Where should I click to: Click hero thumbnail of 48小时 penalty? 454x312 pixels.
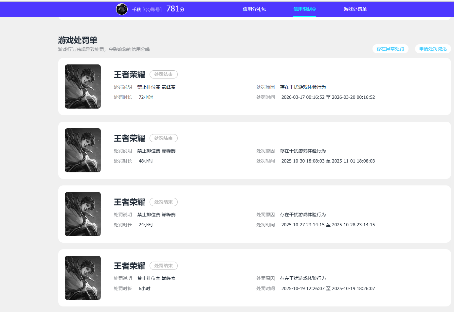pos(83,150)
